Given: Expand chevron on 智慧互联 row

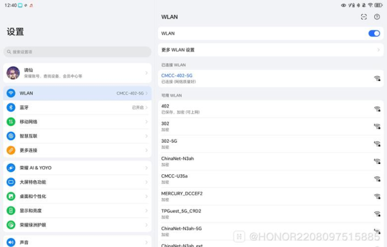Looking at the screenshot, I should tap(146, 136).
